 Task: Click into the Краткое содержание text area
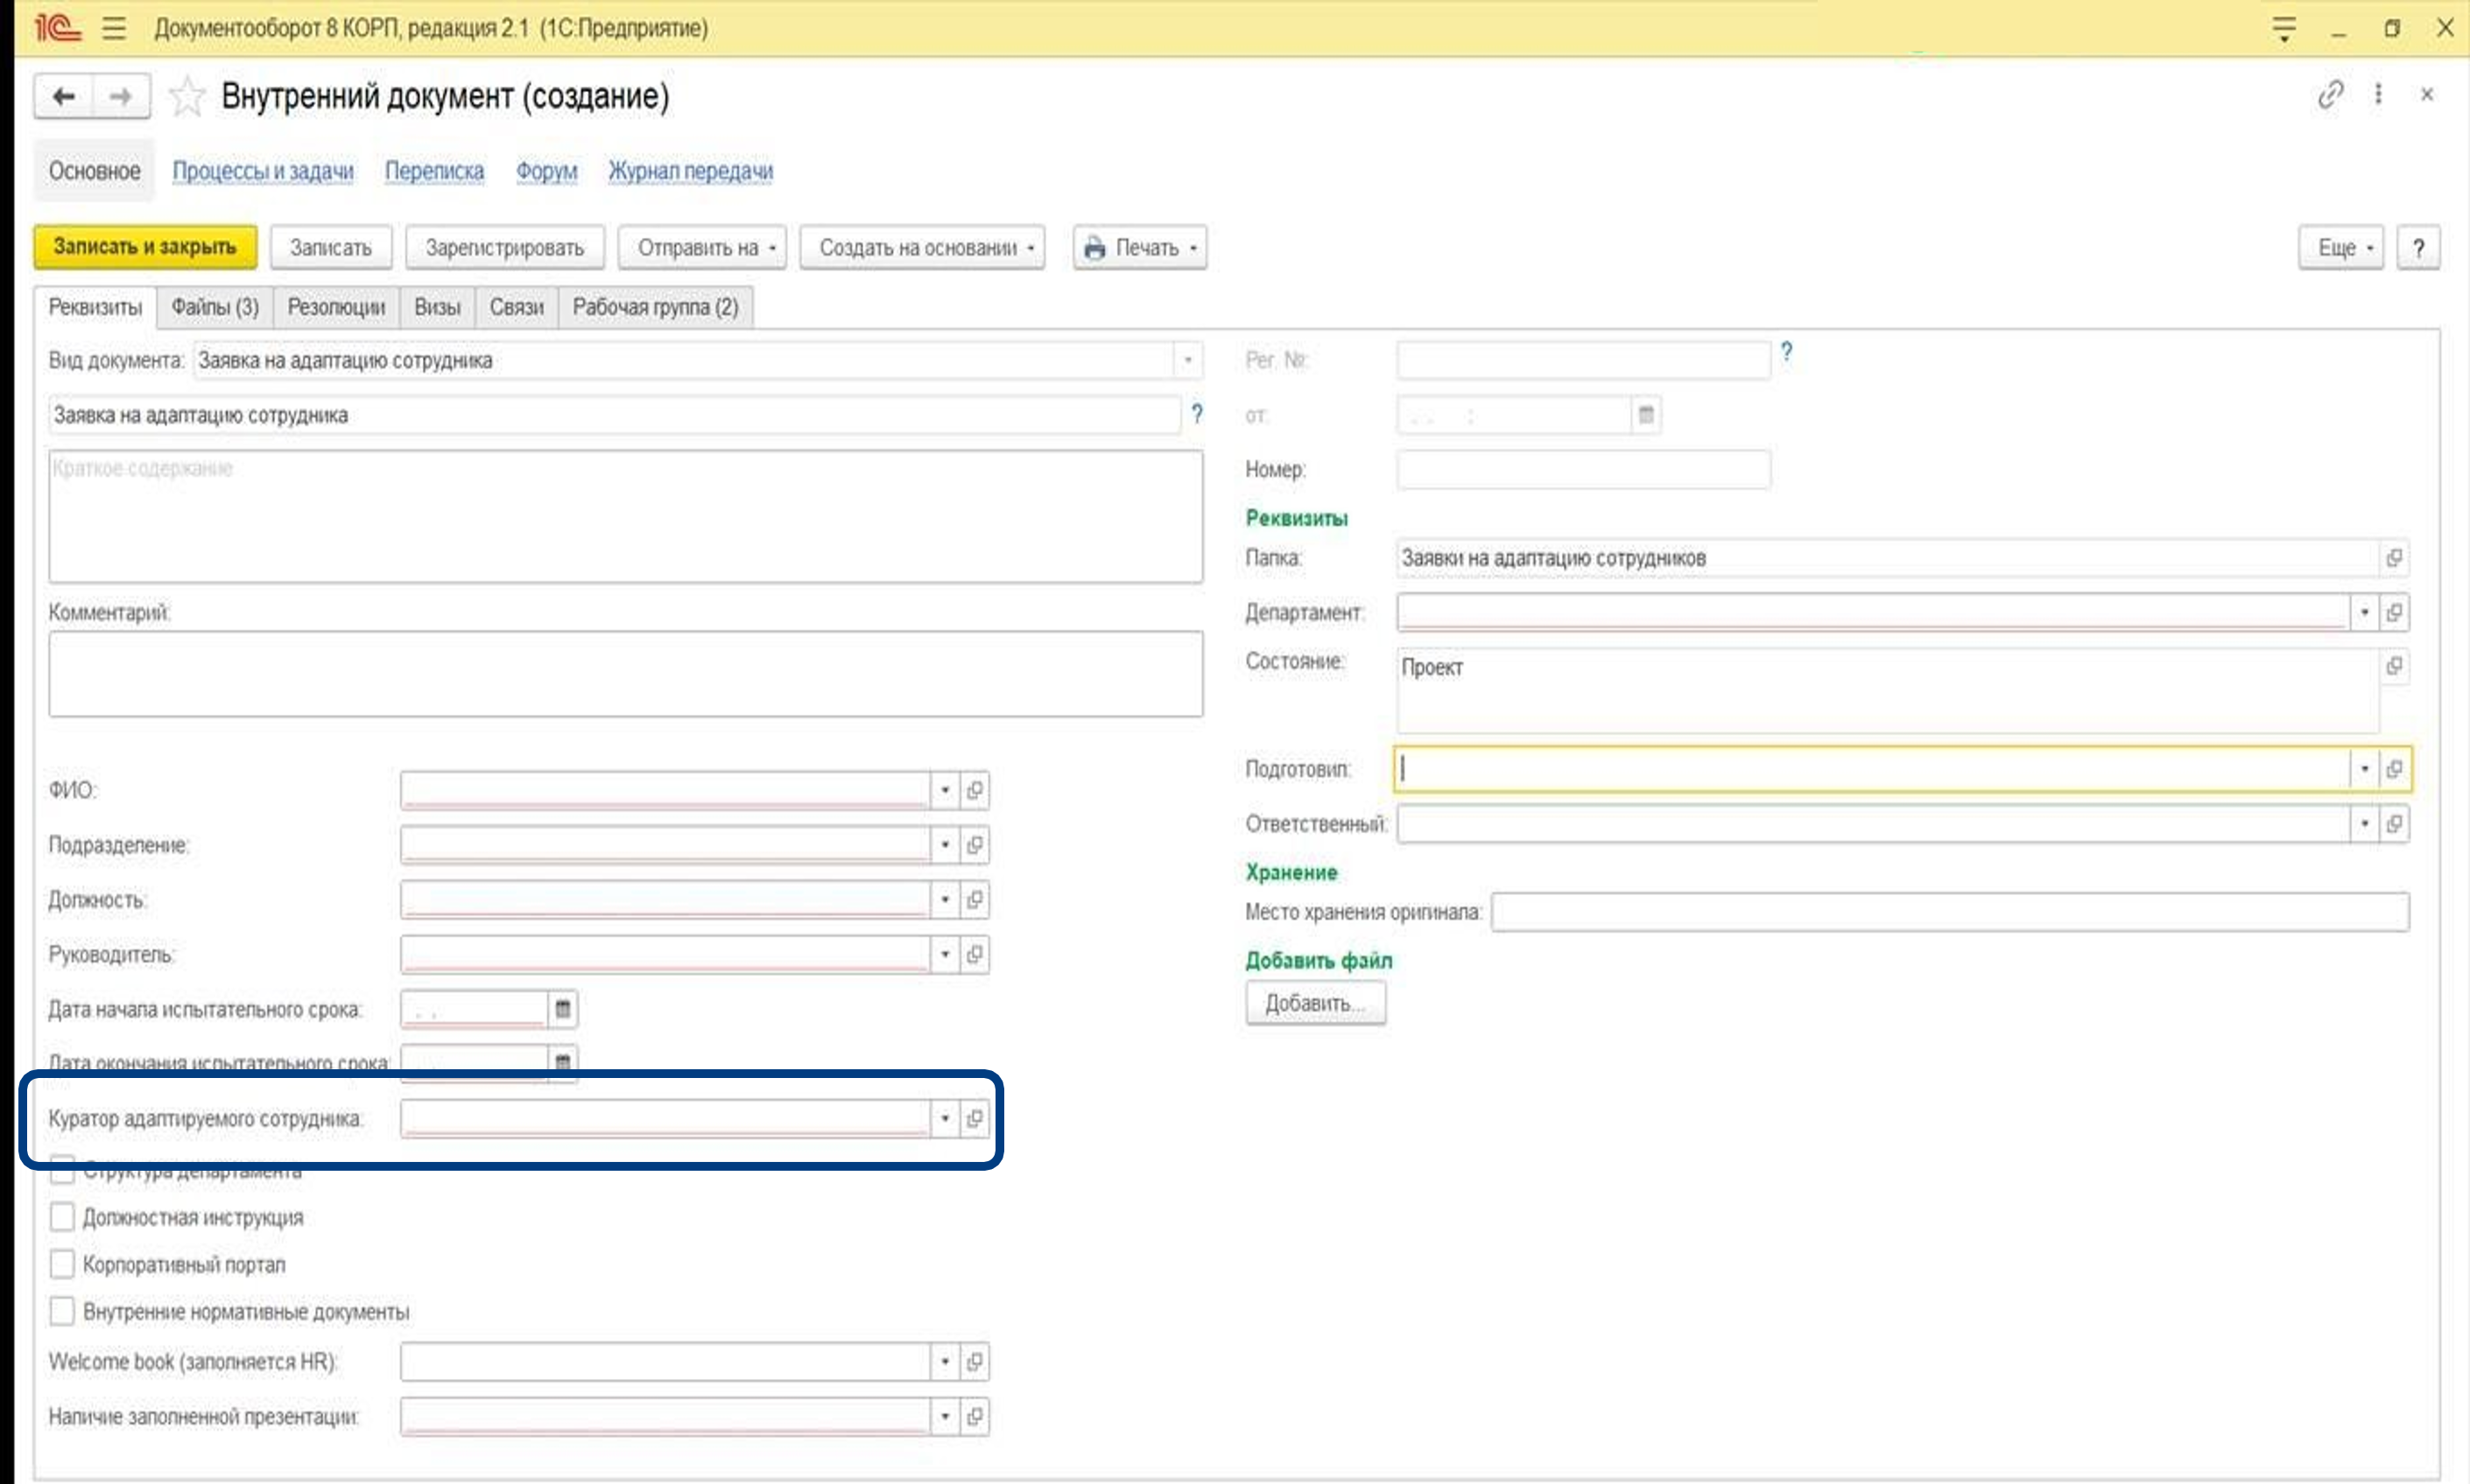pyautogui.click(x=625, y=516)
